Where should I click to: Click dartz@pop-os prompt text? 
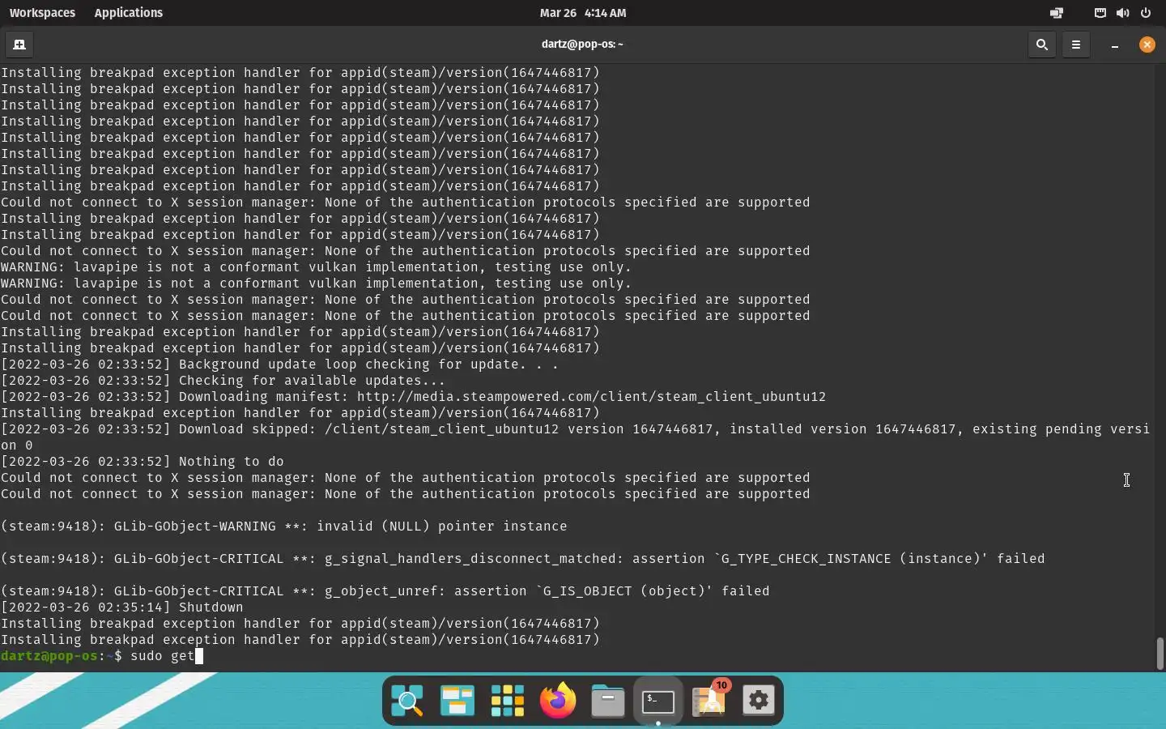coord(49,656)
